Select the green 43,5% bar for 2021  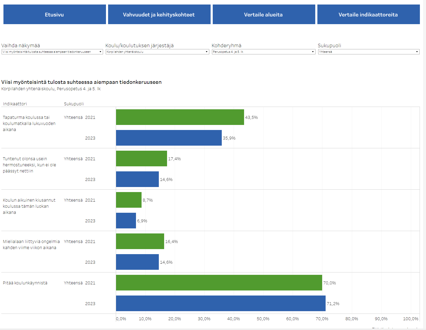click(x=180, y=117)
